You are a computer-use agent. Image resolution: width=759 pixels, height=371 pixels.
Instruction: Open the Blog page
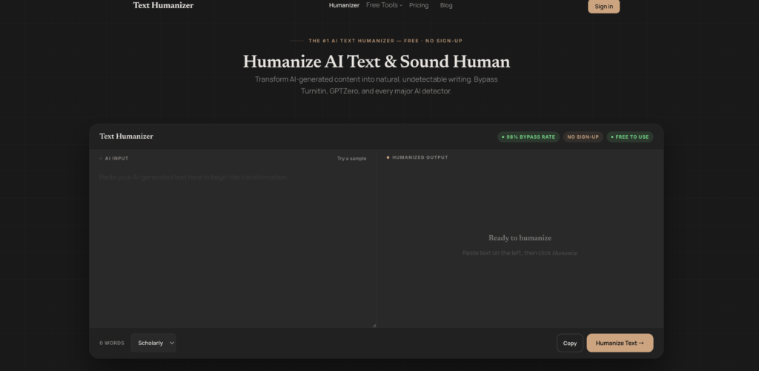click(x=446, y=5)
